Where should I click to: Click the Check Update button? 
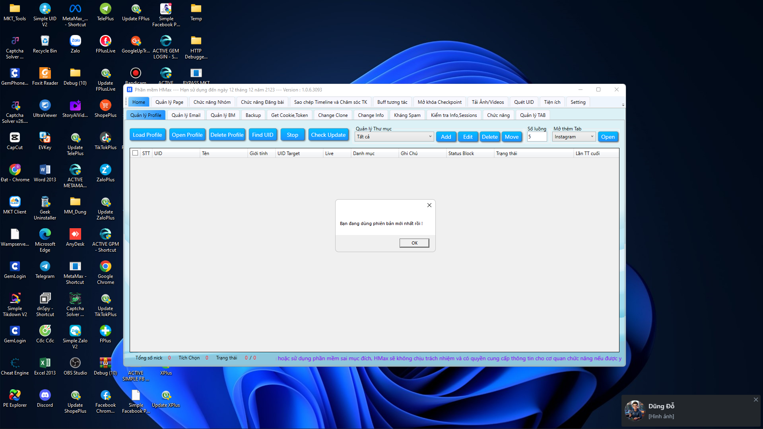click(x=328, y=135)
